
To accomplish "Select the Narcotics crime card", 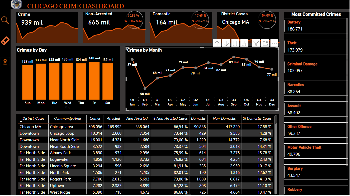I will pyautogui.click(x=316, y=88).
